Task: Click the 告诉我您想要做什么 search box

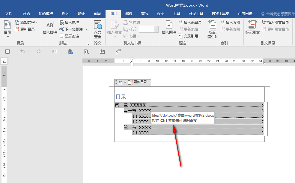Action: [x=278, y=14]
